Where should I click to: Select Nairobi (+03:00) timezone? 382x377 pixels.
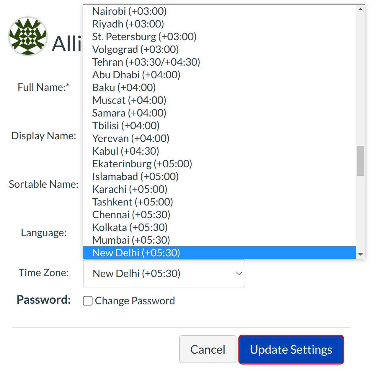pos(129,11)
